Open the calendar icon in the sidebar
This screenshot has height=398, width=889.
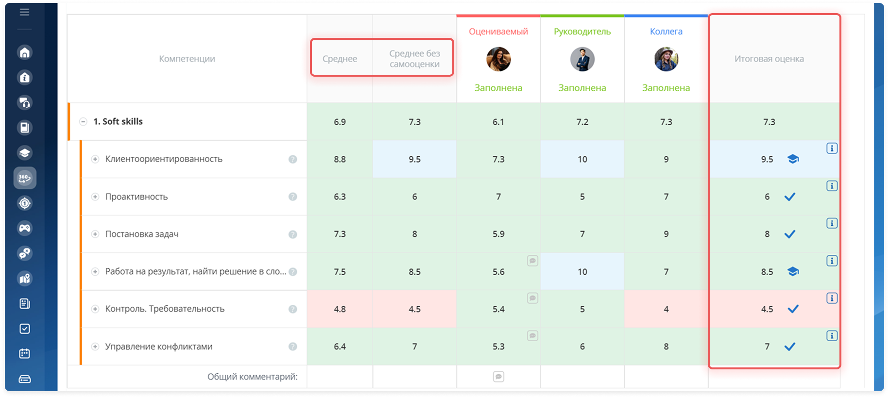tap(25, 353)
